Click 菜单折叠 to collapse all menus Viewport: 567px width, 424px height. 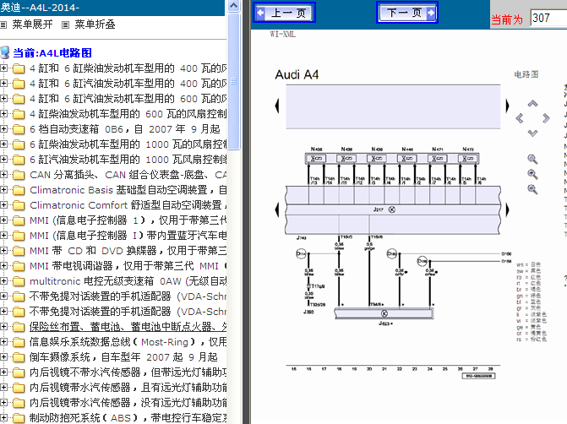point(95,24)
